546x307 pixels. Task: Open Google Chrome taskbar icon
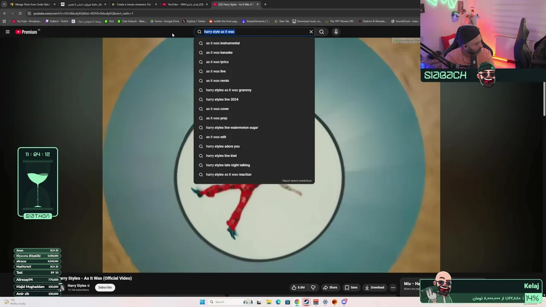(297, 302)
